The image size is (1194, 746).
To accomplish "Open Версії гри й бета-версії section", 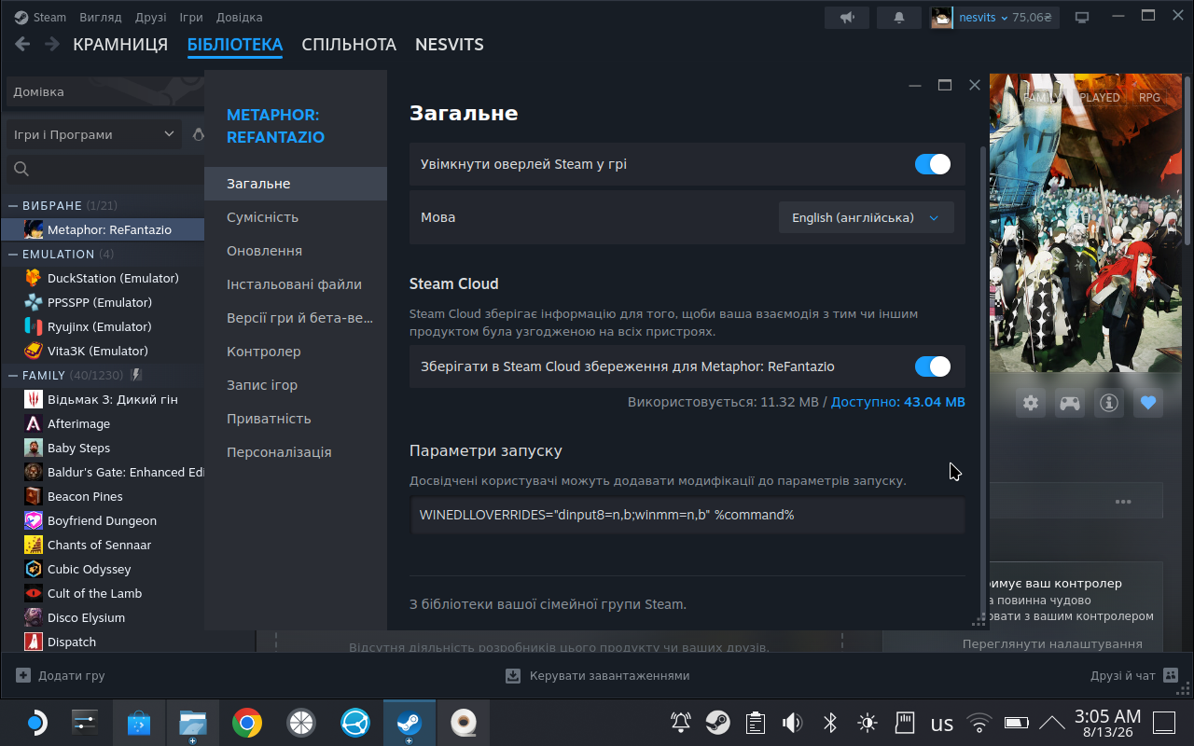I will (296, 318).
